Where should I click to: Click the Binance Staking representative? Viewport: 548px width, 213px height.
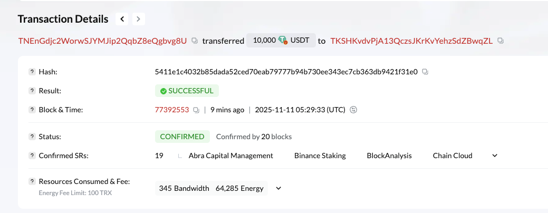(320, 156)
